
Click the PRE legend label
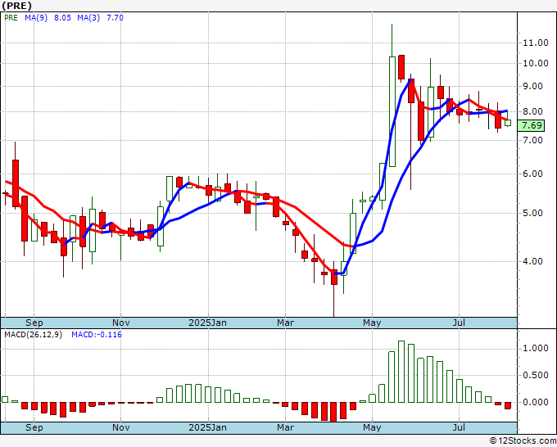click(x=11, y=18)
